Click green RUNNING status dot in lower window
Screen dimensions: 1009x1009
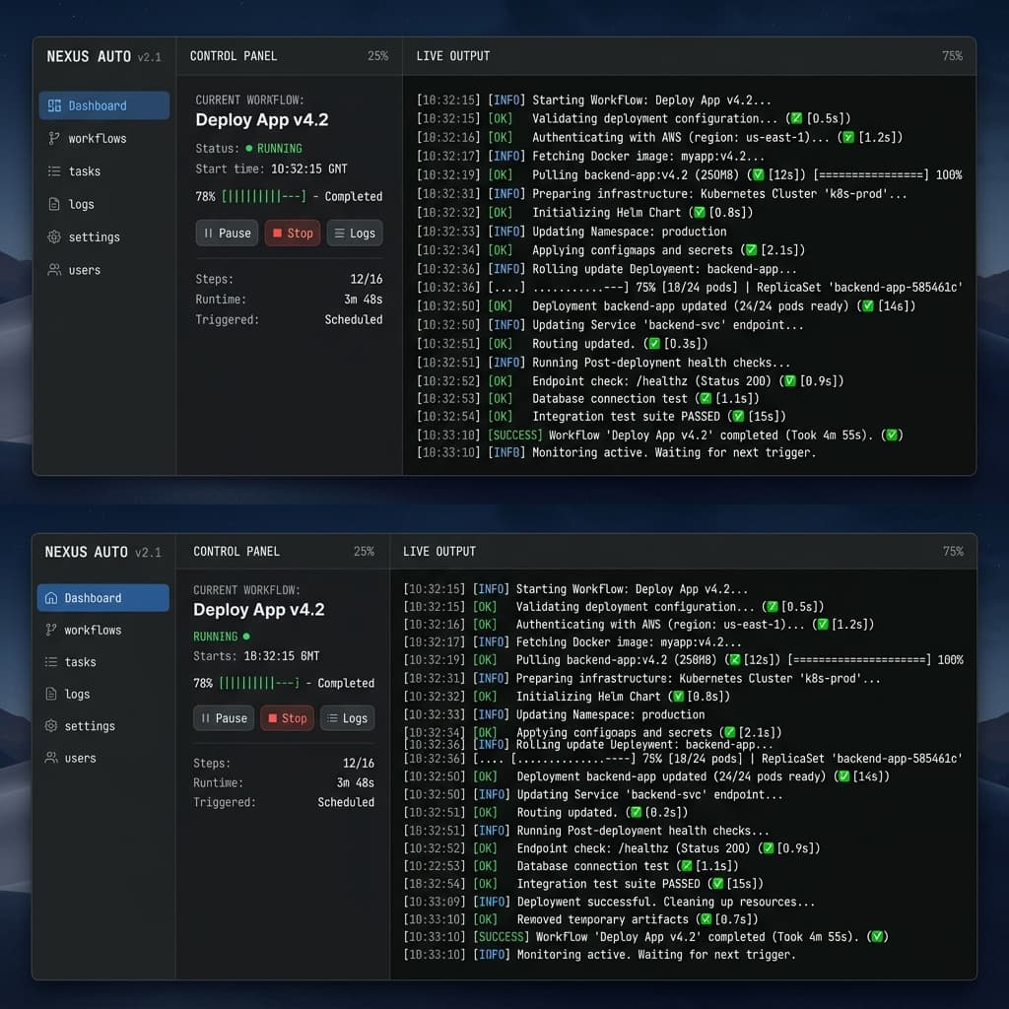tap(246, 637)
